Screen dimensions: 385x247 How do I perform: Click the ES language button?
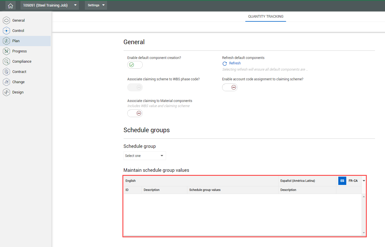pyautogui.click(x=342, y=181)
